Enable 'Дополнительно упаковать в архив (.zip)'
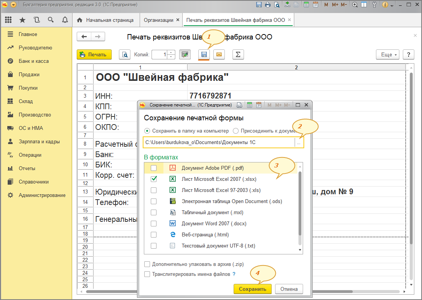 pyautogui.click(x=147, y=264)
